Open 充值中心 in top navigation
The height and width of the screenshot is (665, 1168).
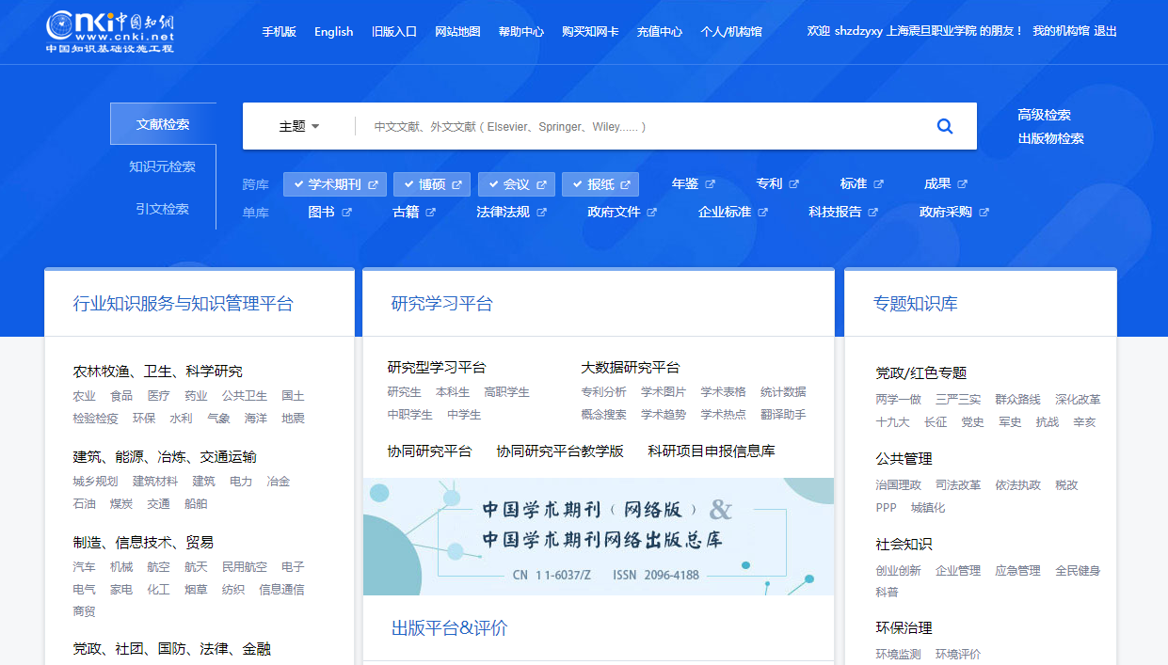pos(660,31)
